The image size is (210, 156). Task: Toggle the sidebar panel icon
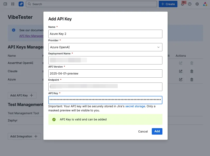coord(5,4)
